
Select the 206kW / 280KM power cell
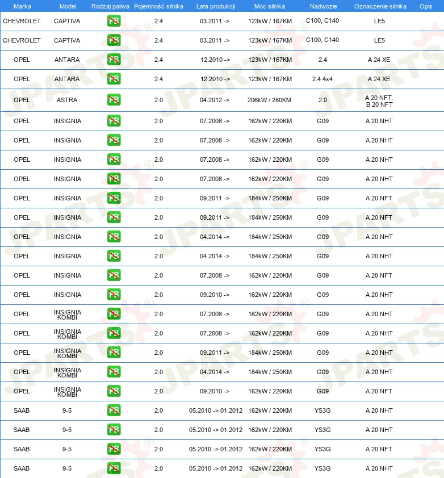(x=269, y=100)
